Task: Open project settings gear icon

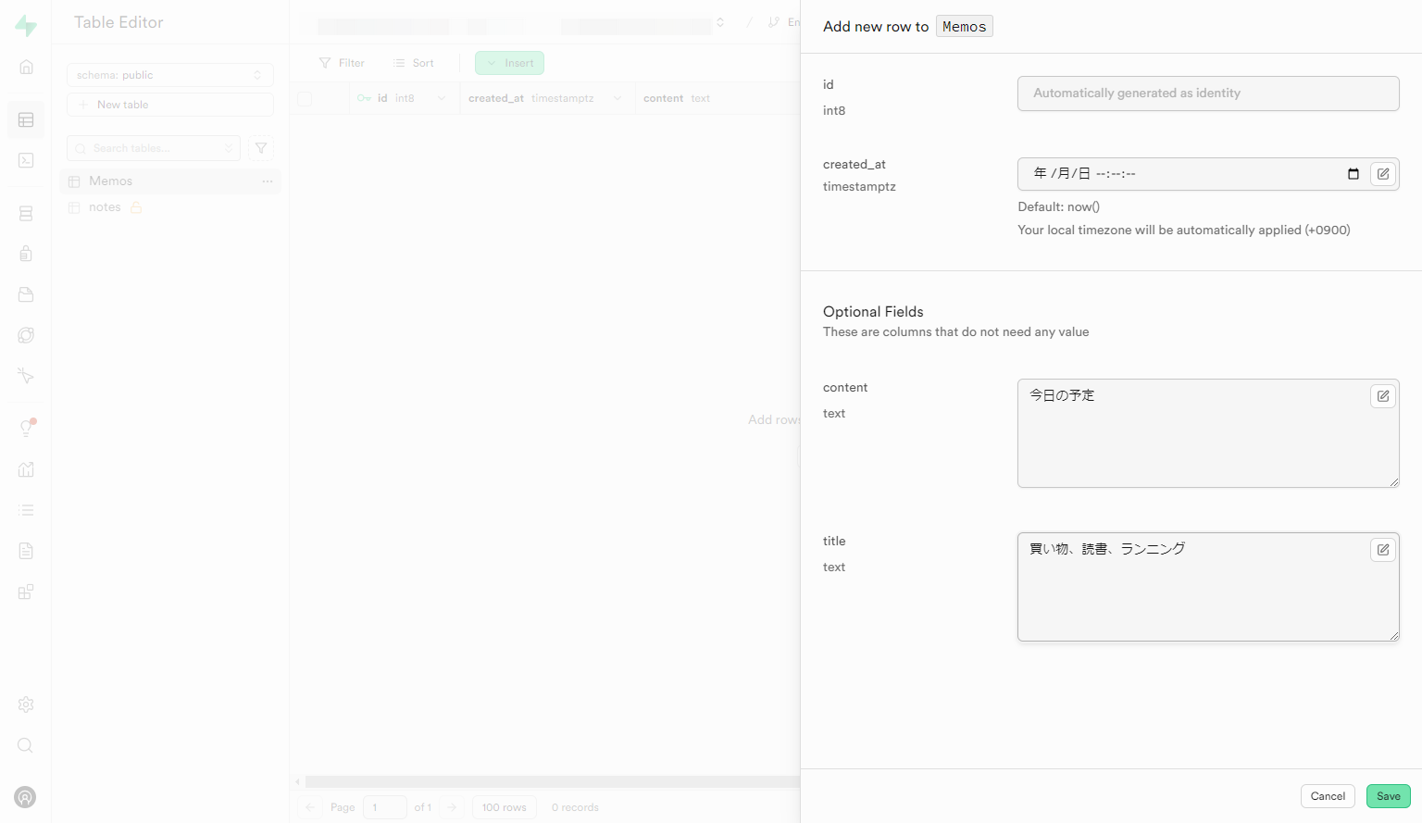Action: click(x=26, y=705)
